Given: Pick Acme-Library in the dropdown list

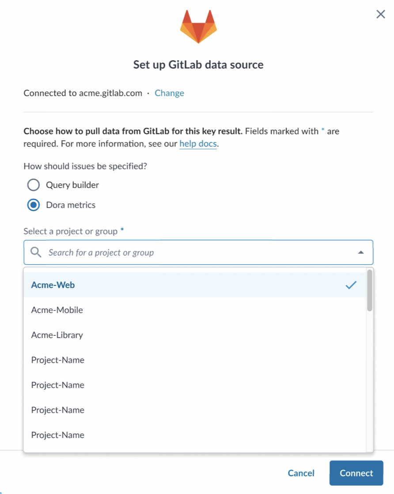Looking at the screenshot, I should [195, 335].
